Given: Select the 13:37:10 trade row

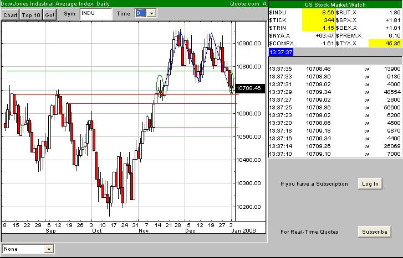Looking at the screenshot, I should [x=335, y=154].
